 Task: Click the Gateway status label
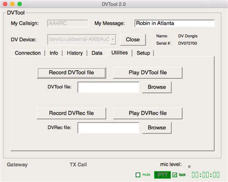pyautogui.click(x=17, y=165)
